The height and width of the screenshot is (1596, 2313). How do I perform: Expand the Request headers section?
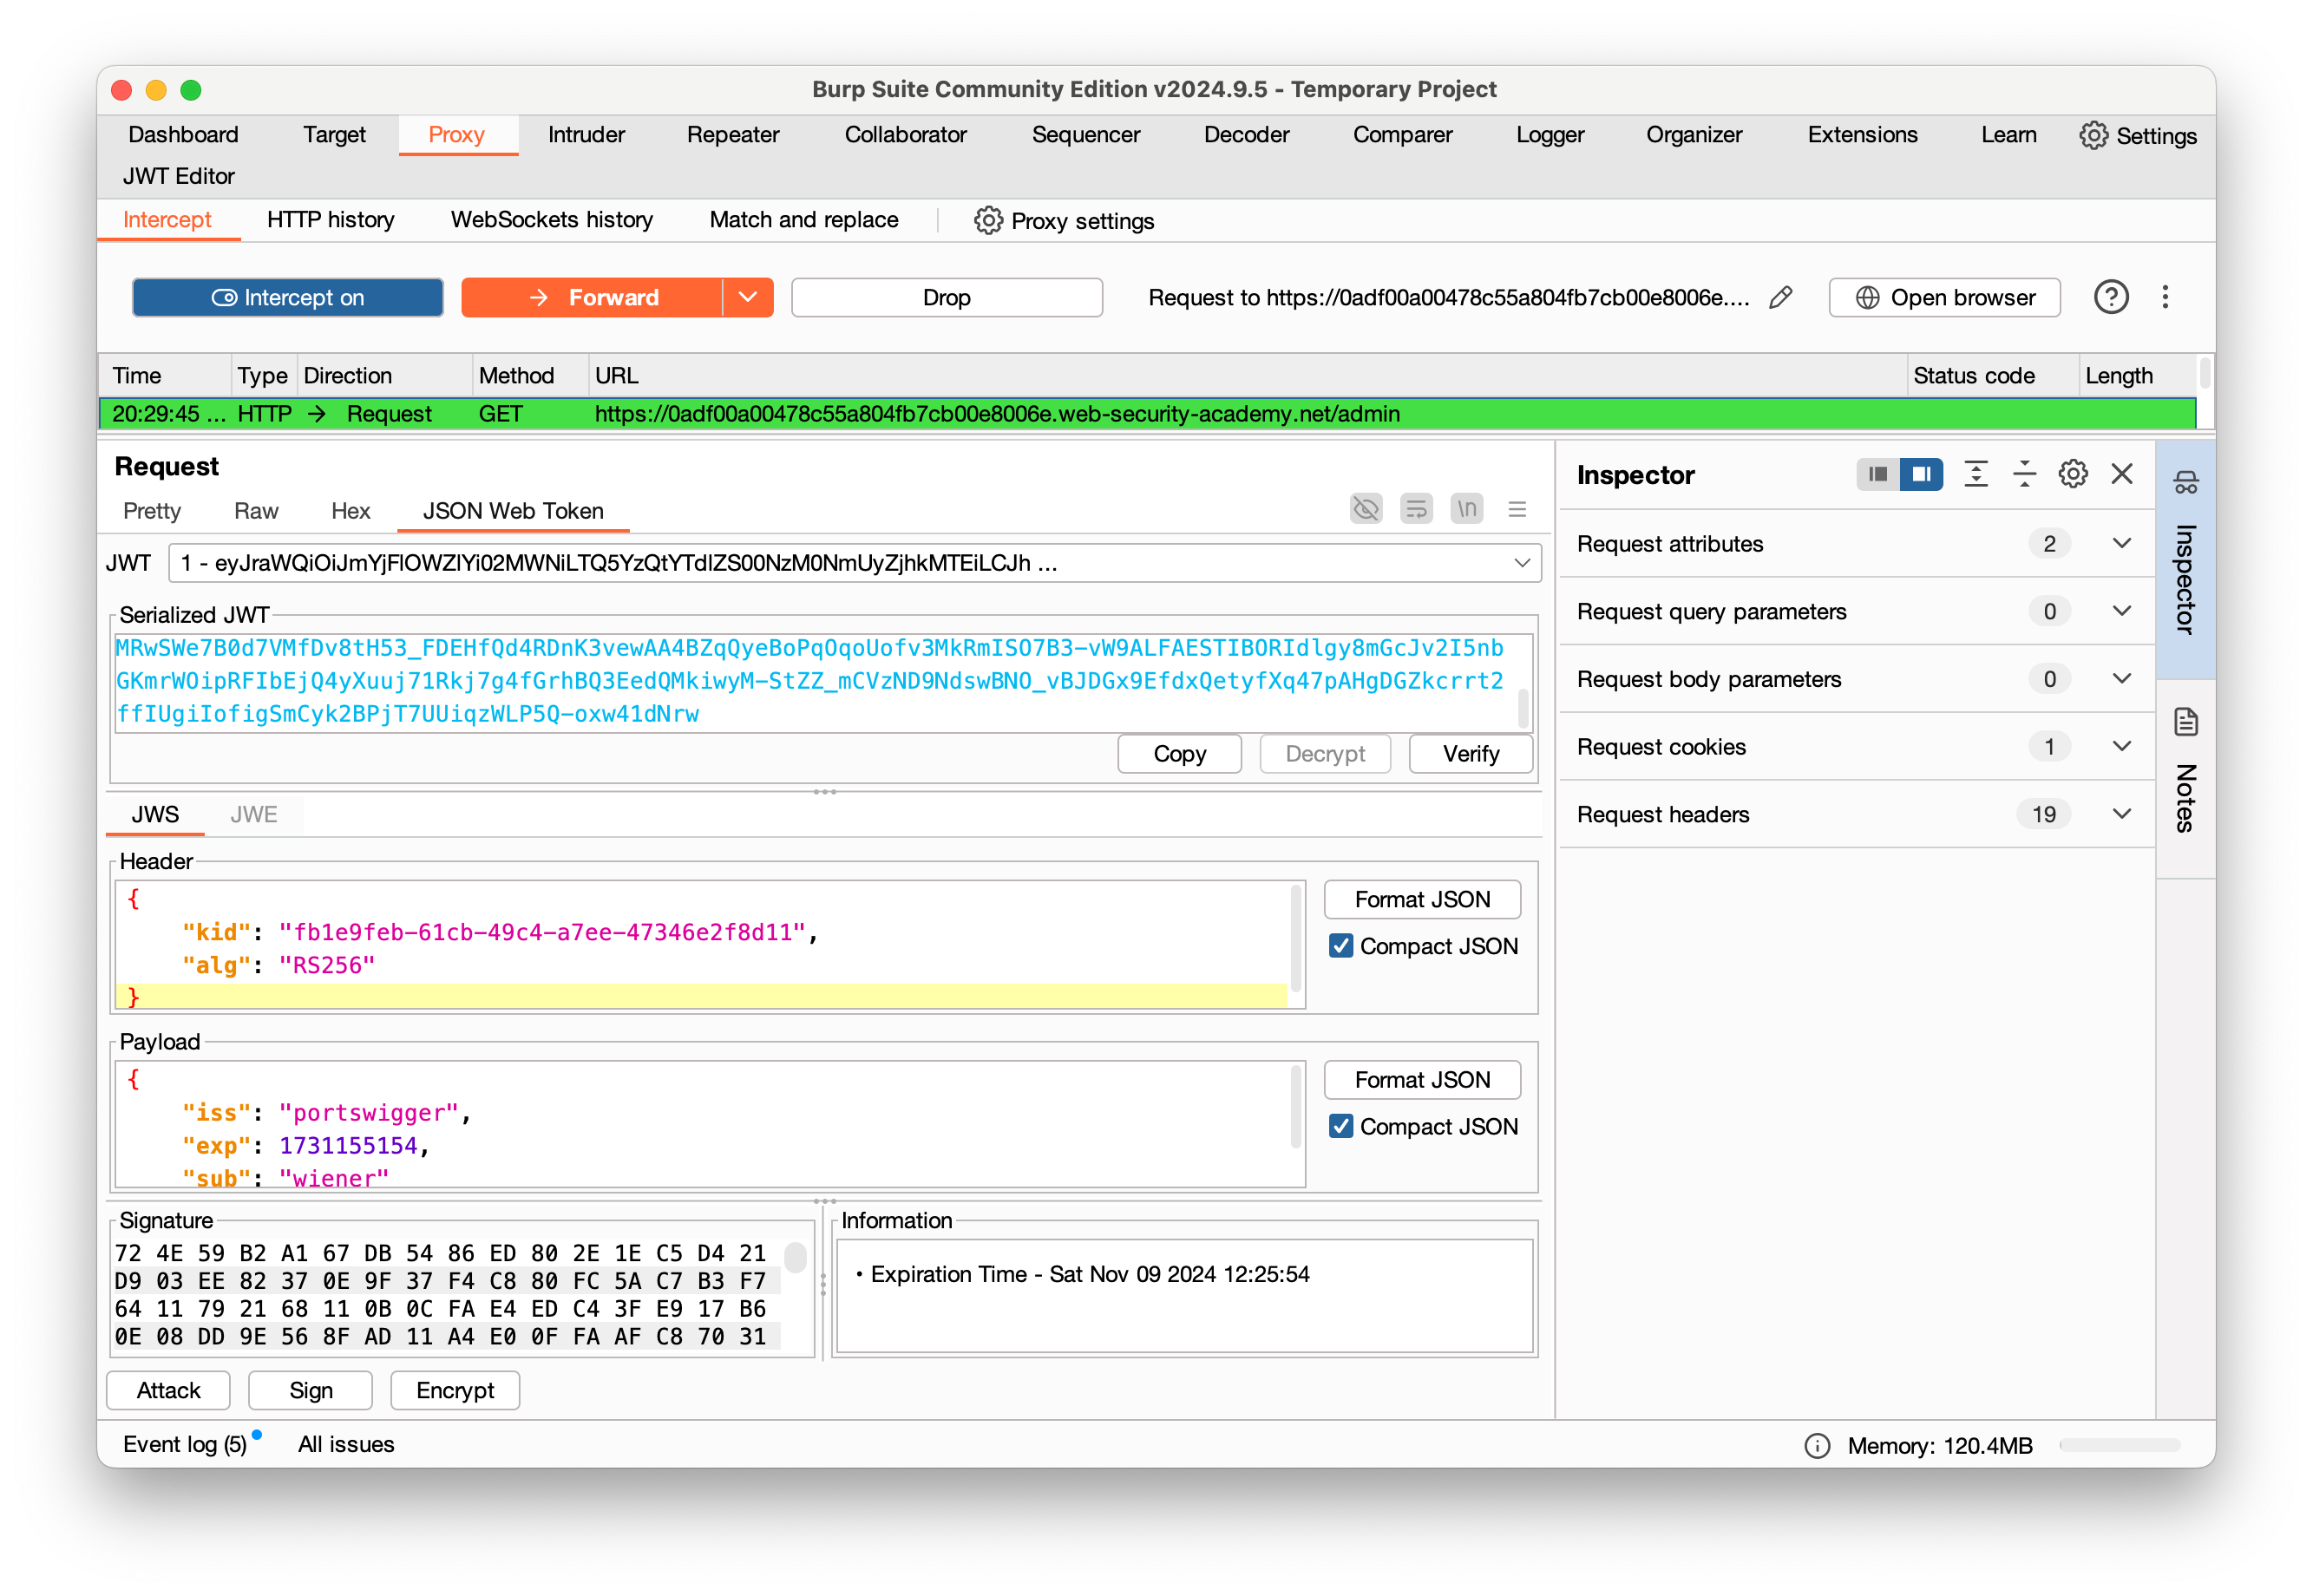(2121, 815)
